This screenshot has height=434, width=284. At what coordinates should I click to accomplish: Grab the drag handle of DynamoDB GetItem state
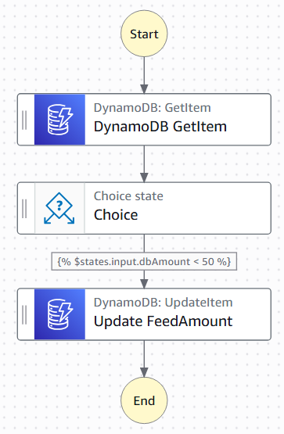coord(24,120)
